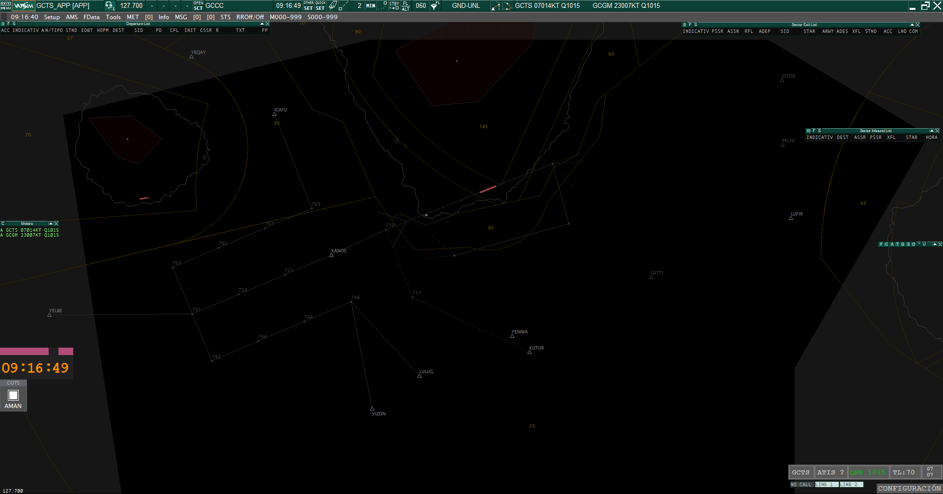
Task: Click the OTHER SET button
Action: 309,5
